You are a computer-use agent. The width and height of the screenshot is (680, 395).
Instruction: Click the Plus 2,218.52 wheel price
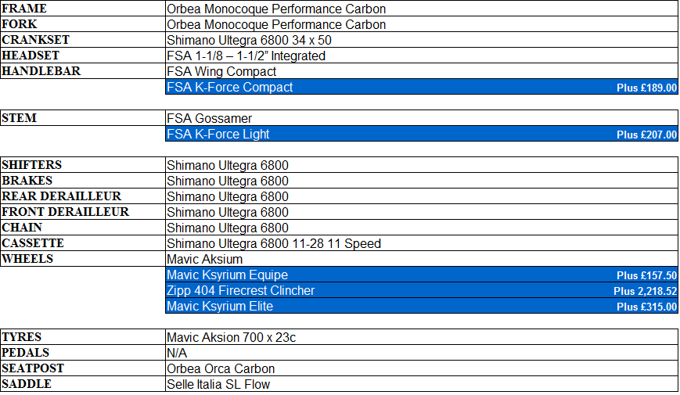pyautogui.click(x=645, y=292)
